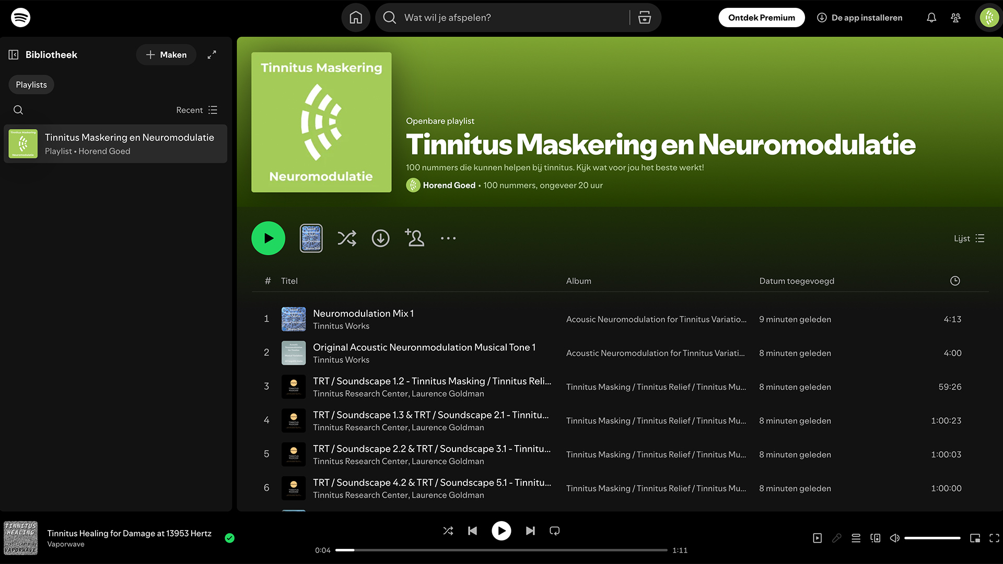Screen dimensions: 1003x564
Task: Open Laurence Goldman artist on track 3
Action: 448,394
